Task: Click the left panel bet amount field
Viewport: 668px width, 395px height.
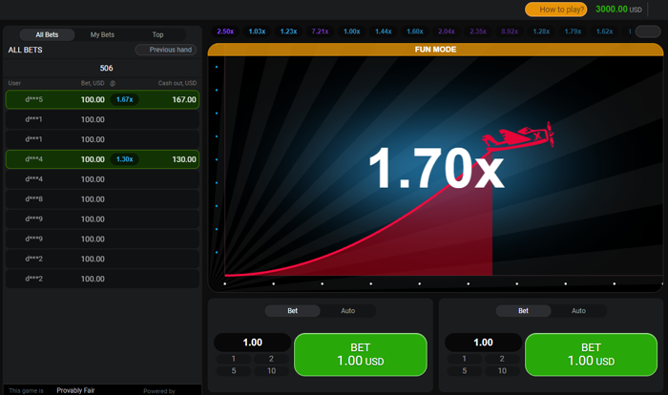Action: 252,343
